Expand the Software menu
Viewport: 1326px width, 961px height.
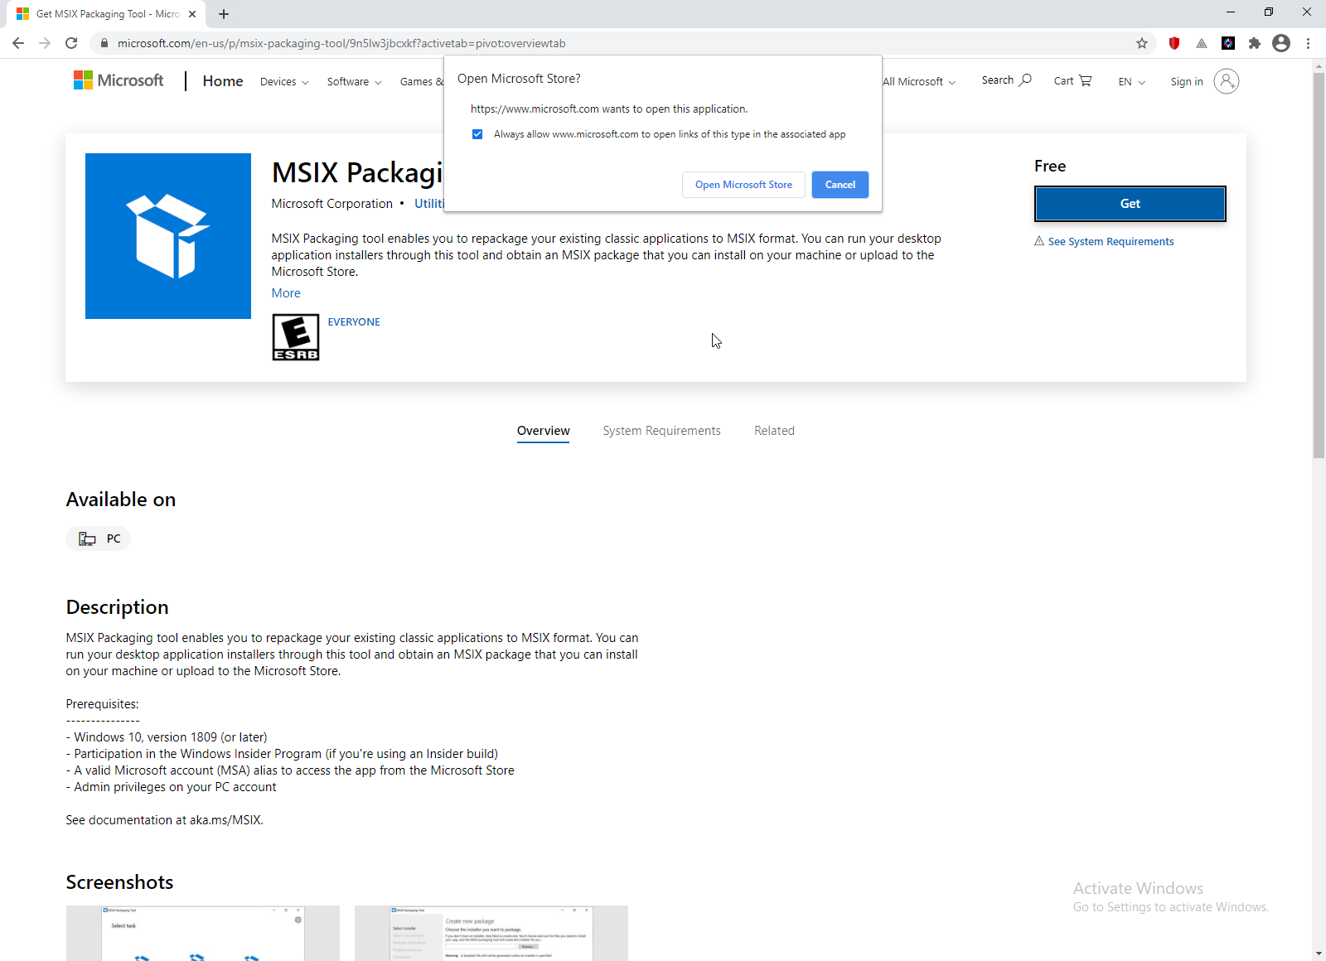coord(354,82)
